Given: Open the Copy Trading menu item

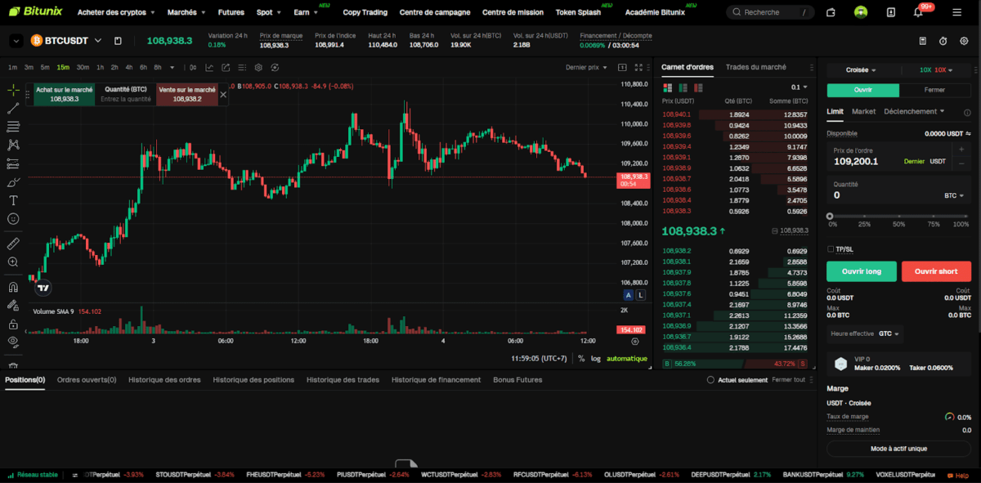Looking at the screenshot, I should click(x=365, y=12).
